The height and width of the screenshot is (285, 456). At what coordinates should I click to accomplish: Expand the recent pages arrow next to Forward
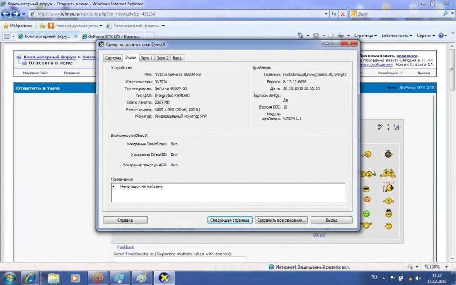pyautogui.click(x=24, y=14)
